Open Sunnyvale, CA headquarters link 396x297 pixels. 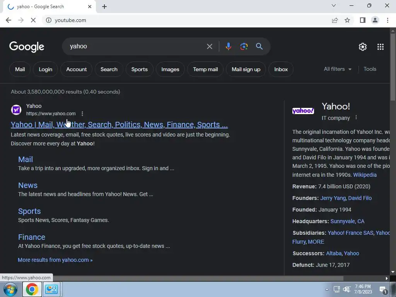pos(347,221)
